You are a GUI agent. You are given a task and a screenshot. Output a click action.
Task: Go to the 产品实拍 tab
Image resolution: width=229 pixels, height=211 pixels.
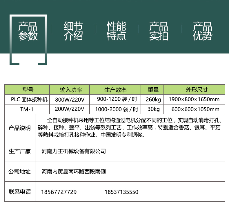[x=159, y=31]
